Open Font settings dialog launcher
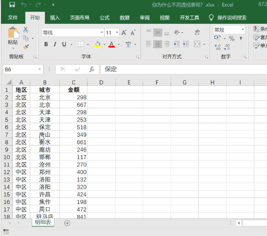The width and height of the screenshot is (267, 236). click(137, 57)
